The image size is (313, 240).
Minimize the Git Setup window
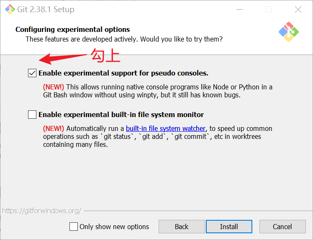(x=239, y=9)
